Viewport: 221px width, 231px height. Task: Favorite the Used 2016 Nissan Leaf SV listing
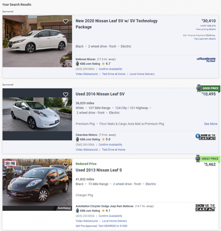click(x=66, y=95)
